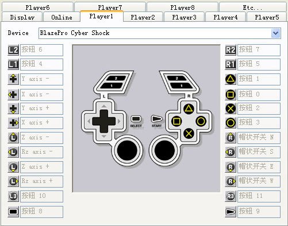
Task: Open the Player7 tab
Action: point(110,7)
